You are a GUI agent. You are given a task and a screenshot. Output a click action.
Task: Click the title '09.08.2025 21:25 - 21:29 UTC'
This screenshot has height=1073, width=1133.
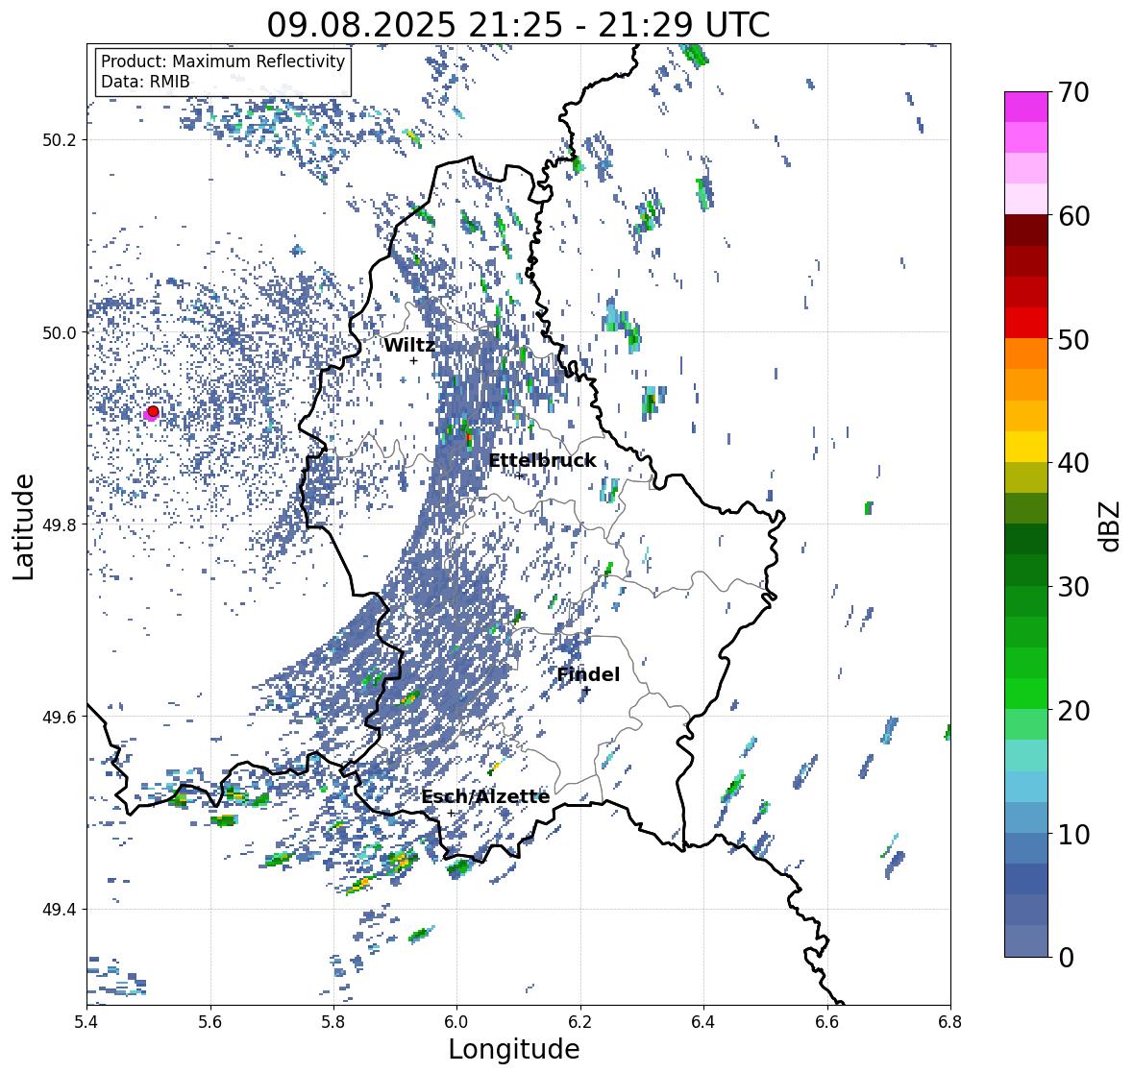tap(518, 25)
